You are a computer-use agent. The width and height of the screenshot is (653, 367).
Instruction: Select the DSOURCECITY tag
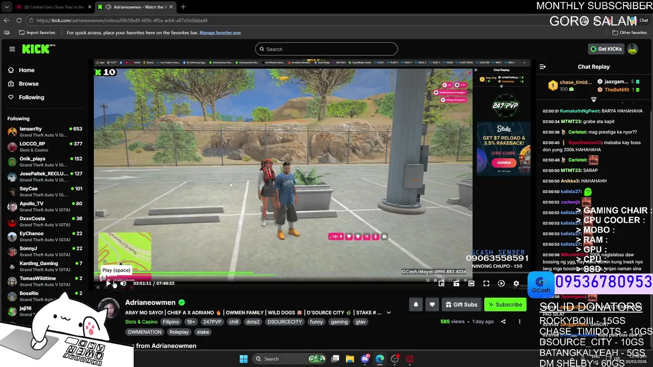(285, 322)
